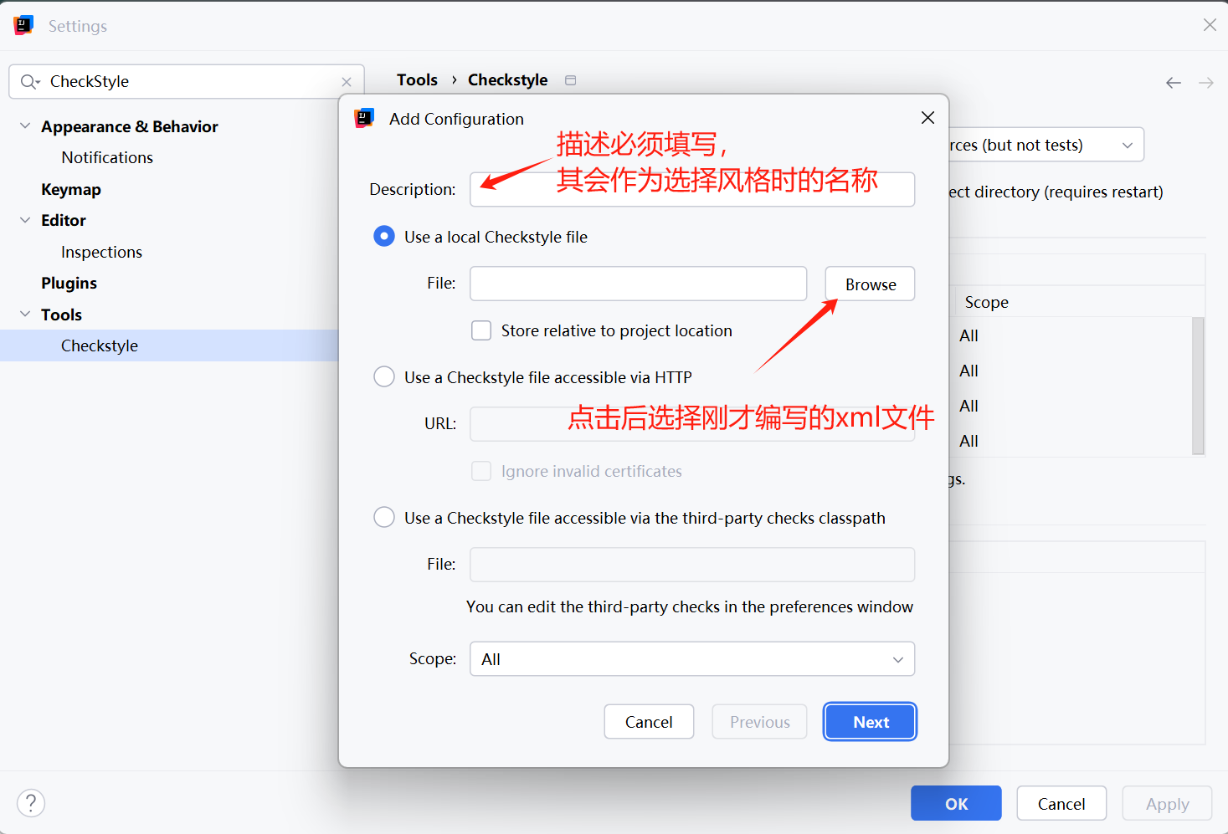Open the Scope dropdown set to All

(692, 659)
